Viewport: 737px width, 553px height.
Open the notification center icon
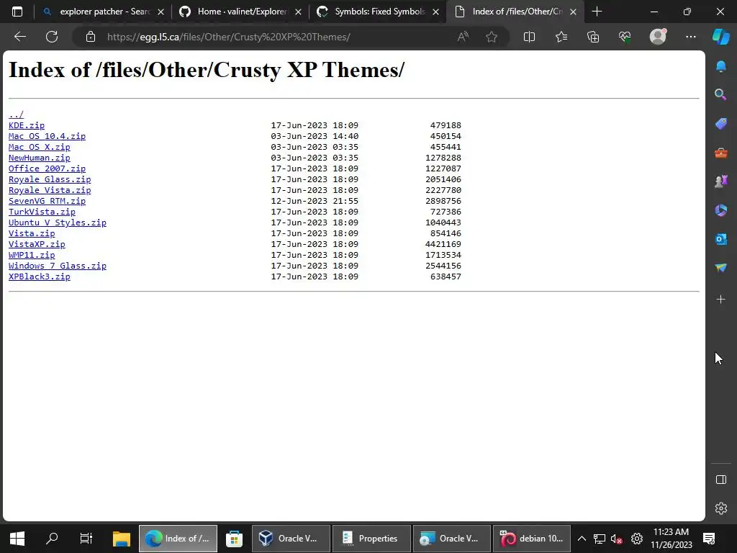(709, 539)
